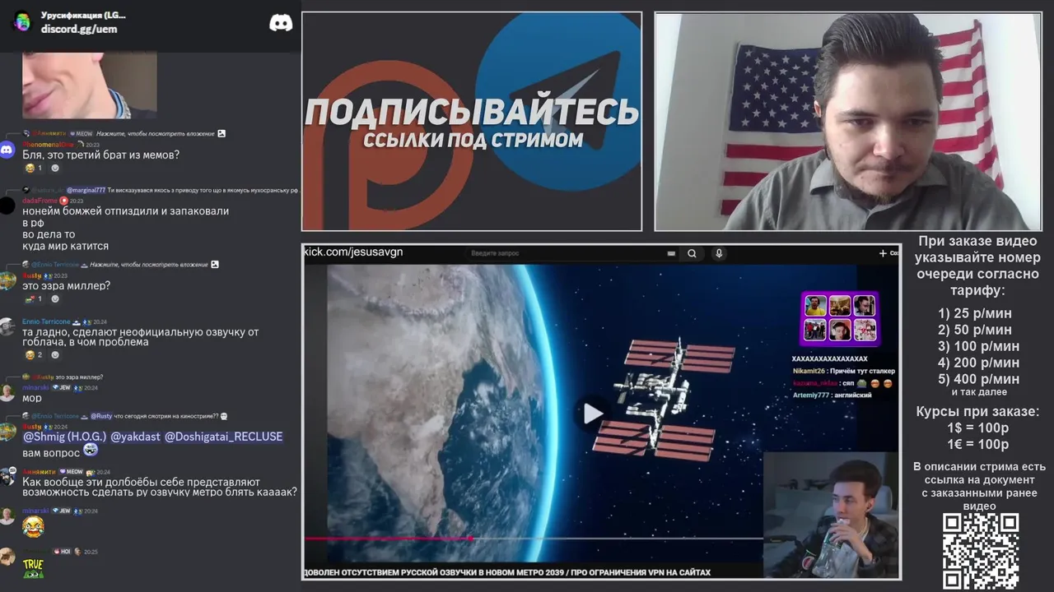Click the rate text '1€ = 100р'

(978, 445)
